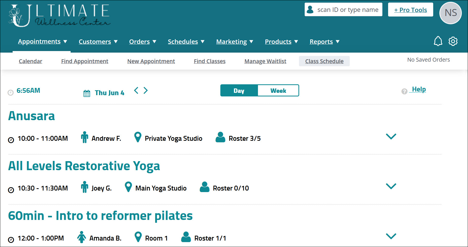Click roster icon for Roster 1/1
468x247 pixels.
coord(186,237)
